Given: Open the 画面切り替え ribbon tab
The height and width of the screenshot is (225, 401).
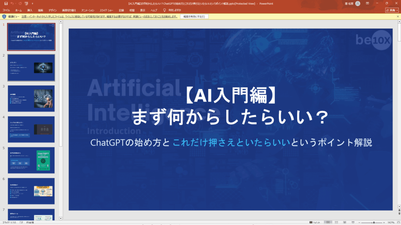Looking at the screenshot, I should pos(69,10).
